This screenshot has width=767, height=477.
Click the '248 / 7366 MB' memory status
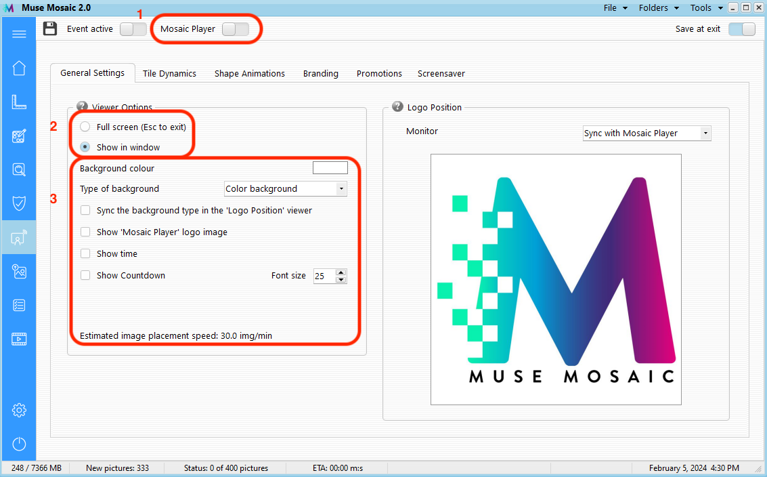[x=36, y=468]
